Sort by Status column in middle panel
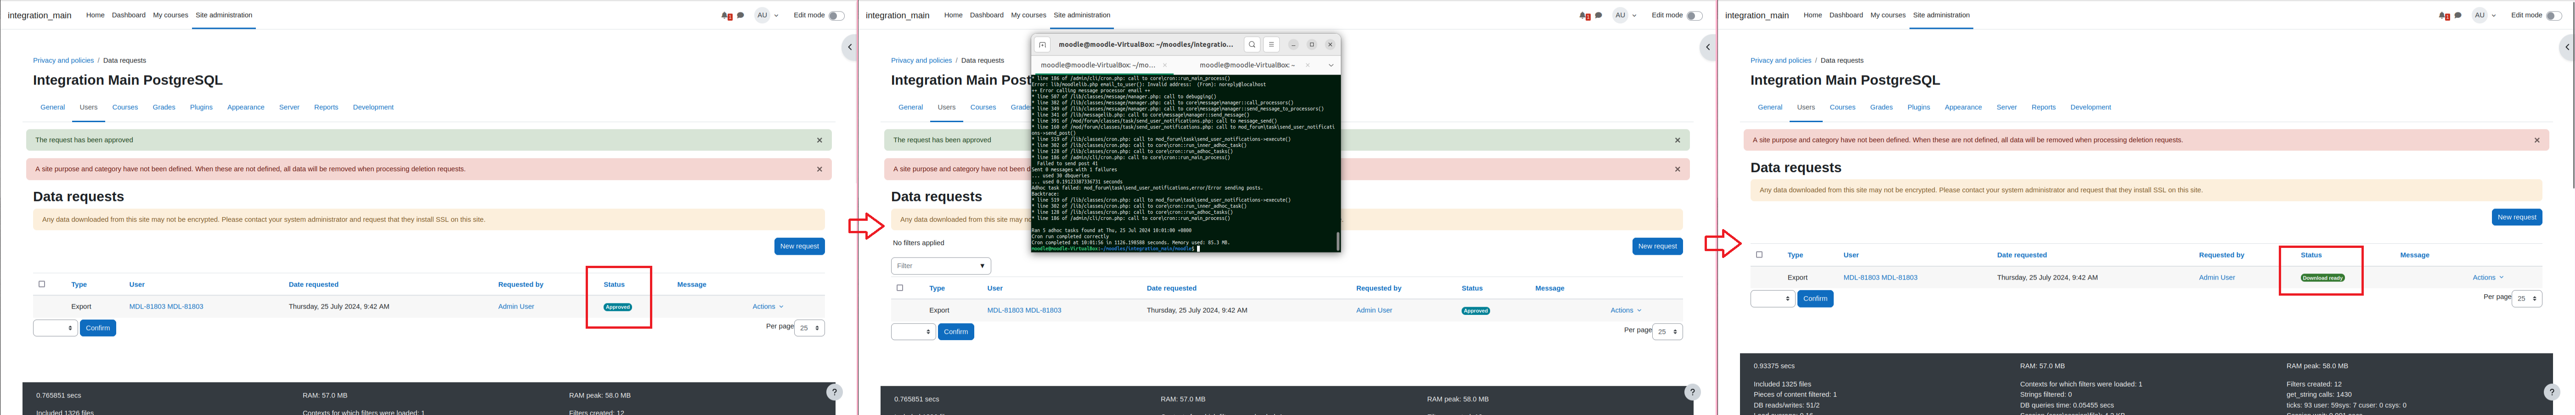 [1472, 288]
